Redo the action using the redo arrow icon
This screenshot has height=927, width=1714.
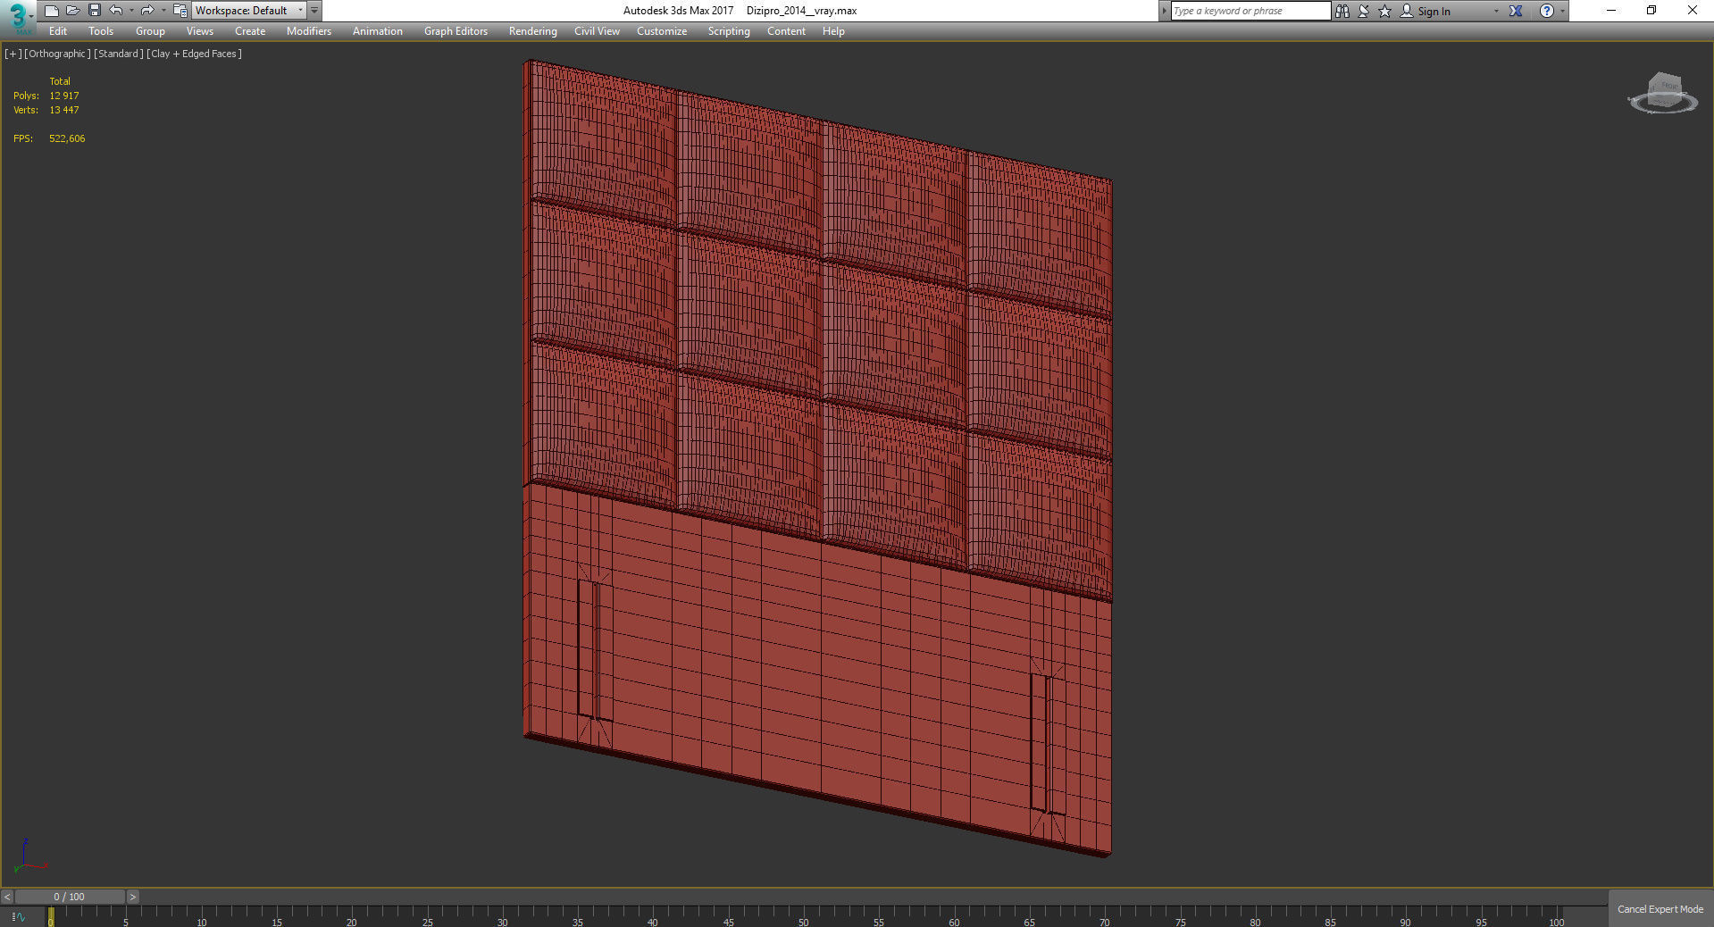click(x=147, y=11)
